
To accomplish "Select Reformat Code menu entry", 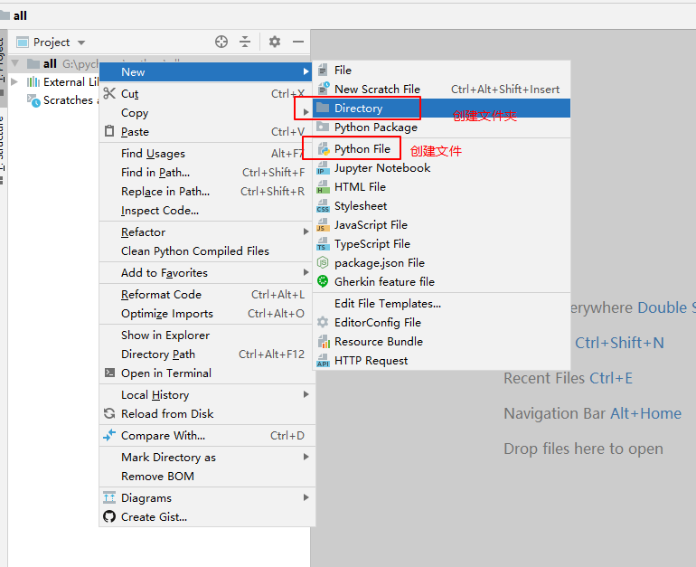I will [x=207, y=295].
